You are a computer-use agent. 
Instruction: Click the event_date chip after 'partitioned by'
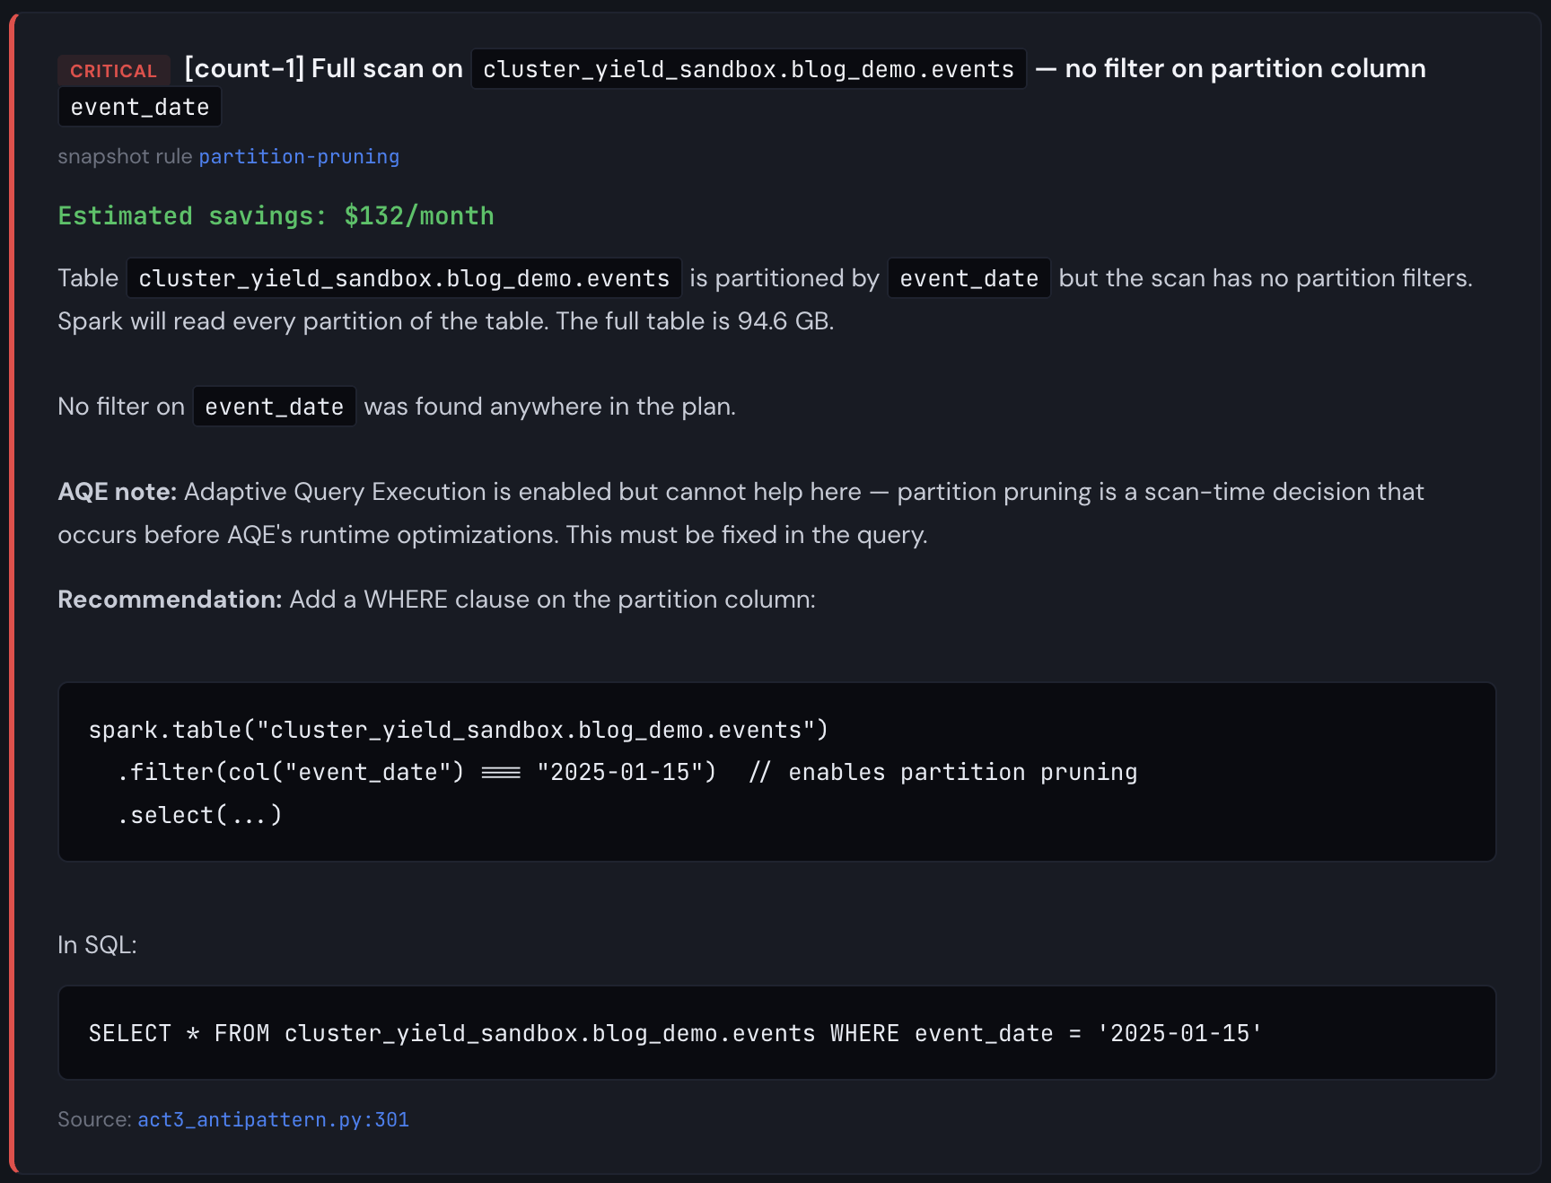point(968,278)
